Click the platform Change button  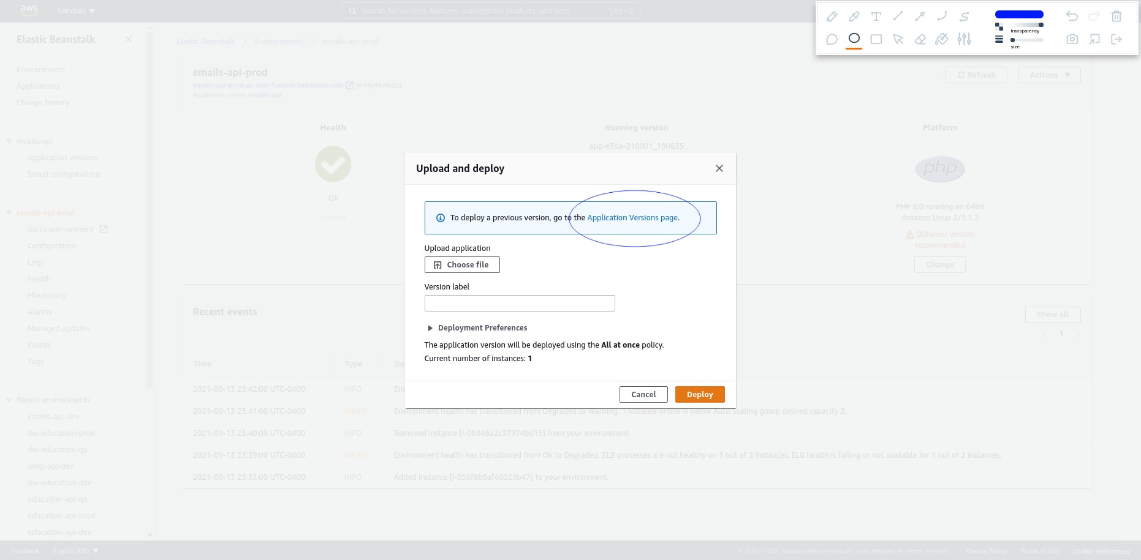pyautogui.click(x=940, y=265)
